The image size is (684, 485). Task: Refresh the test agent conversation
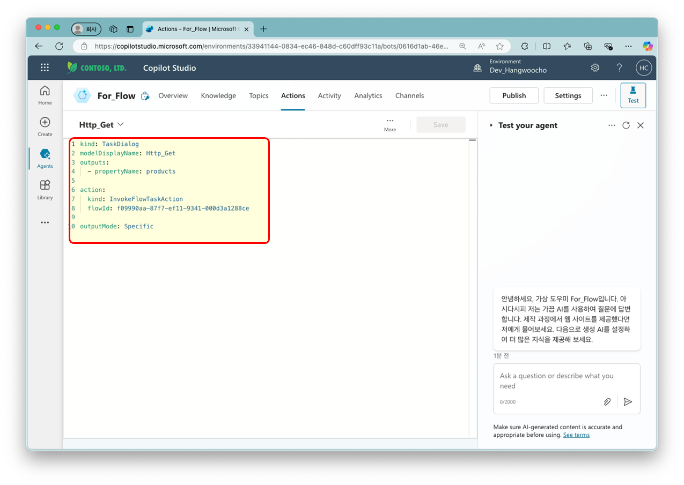626,125
